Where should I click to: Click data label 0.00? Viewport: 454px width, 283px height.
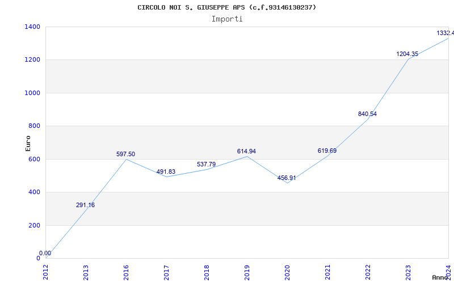tap(45, 253)
